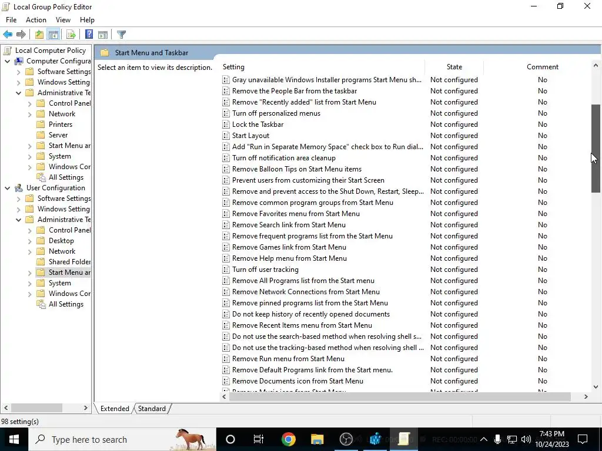Switch to the Extended tab
Screen dimensions: 602x451
click(115, 409)
